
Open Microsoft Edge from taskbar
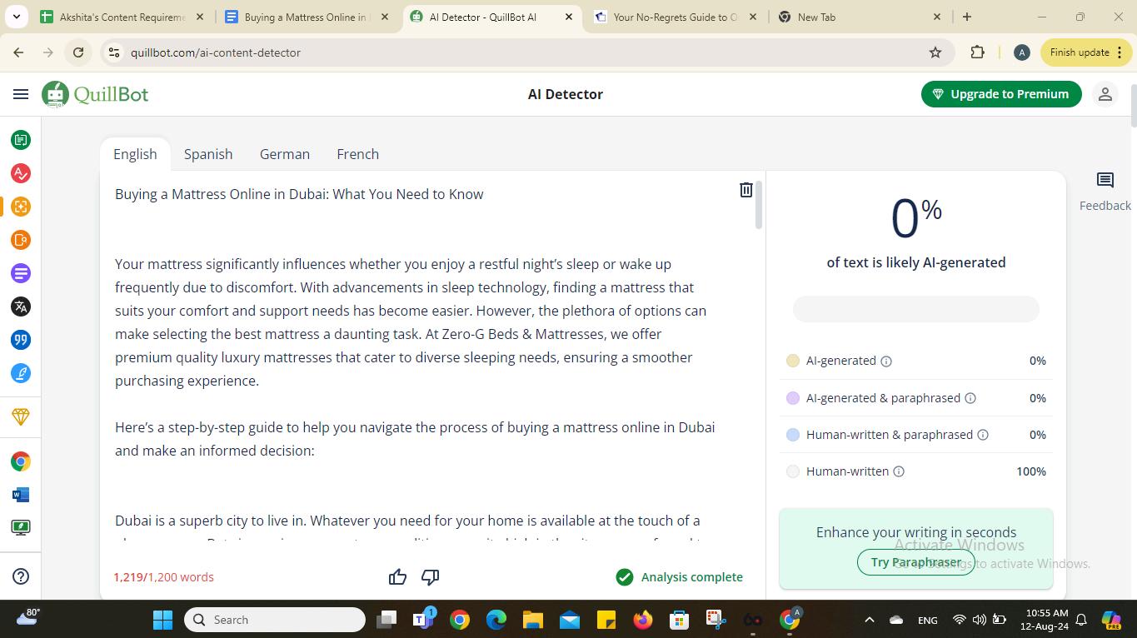point(496,620)
